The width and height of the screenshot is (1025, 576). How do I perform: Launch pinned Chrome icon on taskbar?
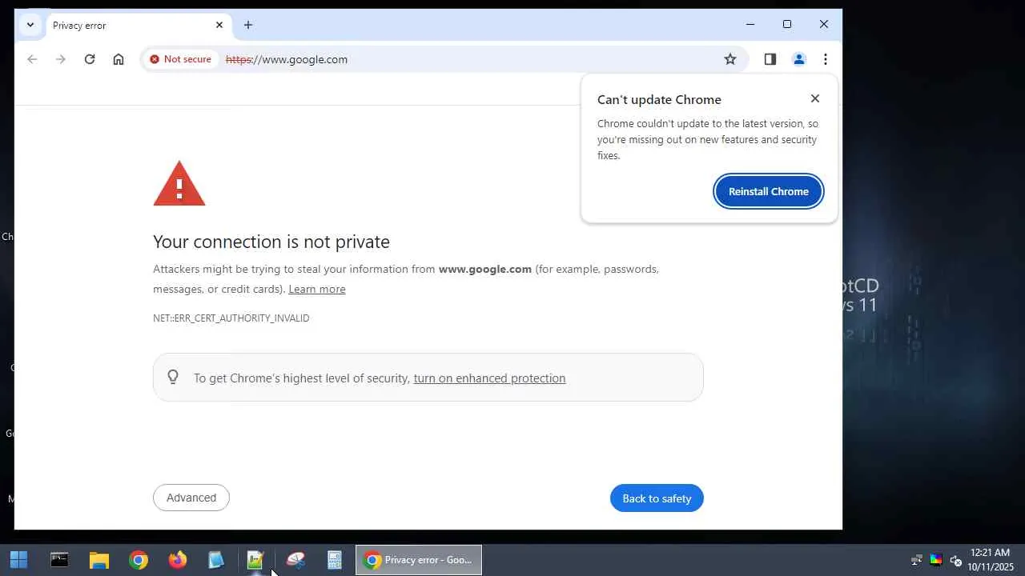click(x=139, y=560)
